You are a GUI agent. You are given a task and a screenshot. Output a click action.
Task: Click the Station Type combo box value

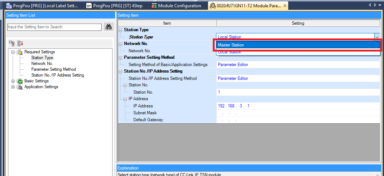295,37
